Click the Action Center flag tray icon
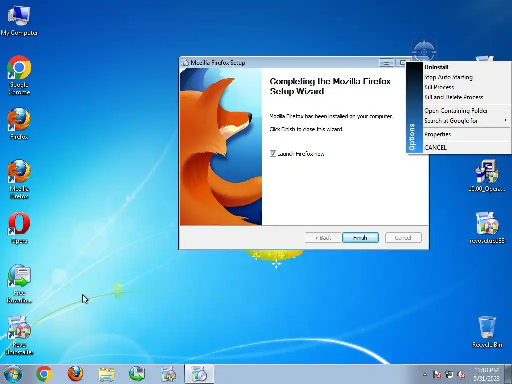The width and height of the screenshot is (512, 384). pyautogui.click(x=437, y=374)
